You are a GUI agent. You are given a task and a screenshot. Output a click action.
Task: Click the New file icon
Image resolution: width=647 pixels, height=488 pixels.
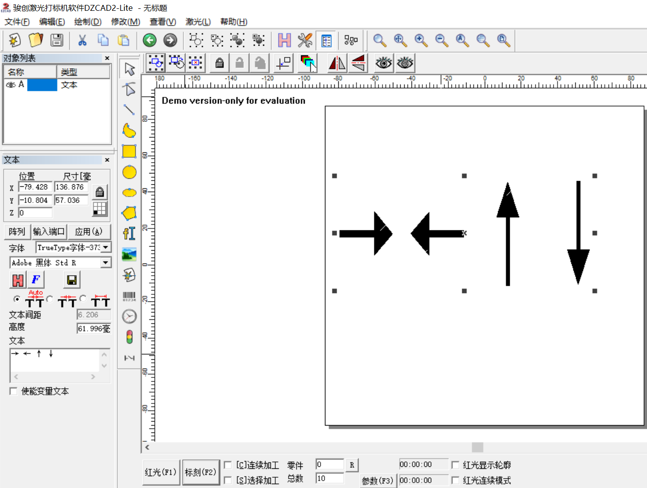point(14,40)
